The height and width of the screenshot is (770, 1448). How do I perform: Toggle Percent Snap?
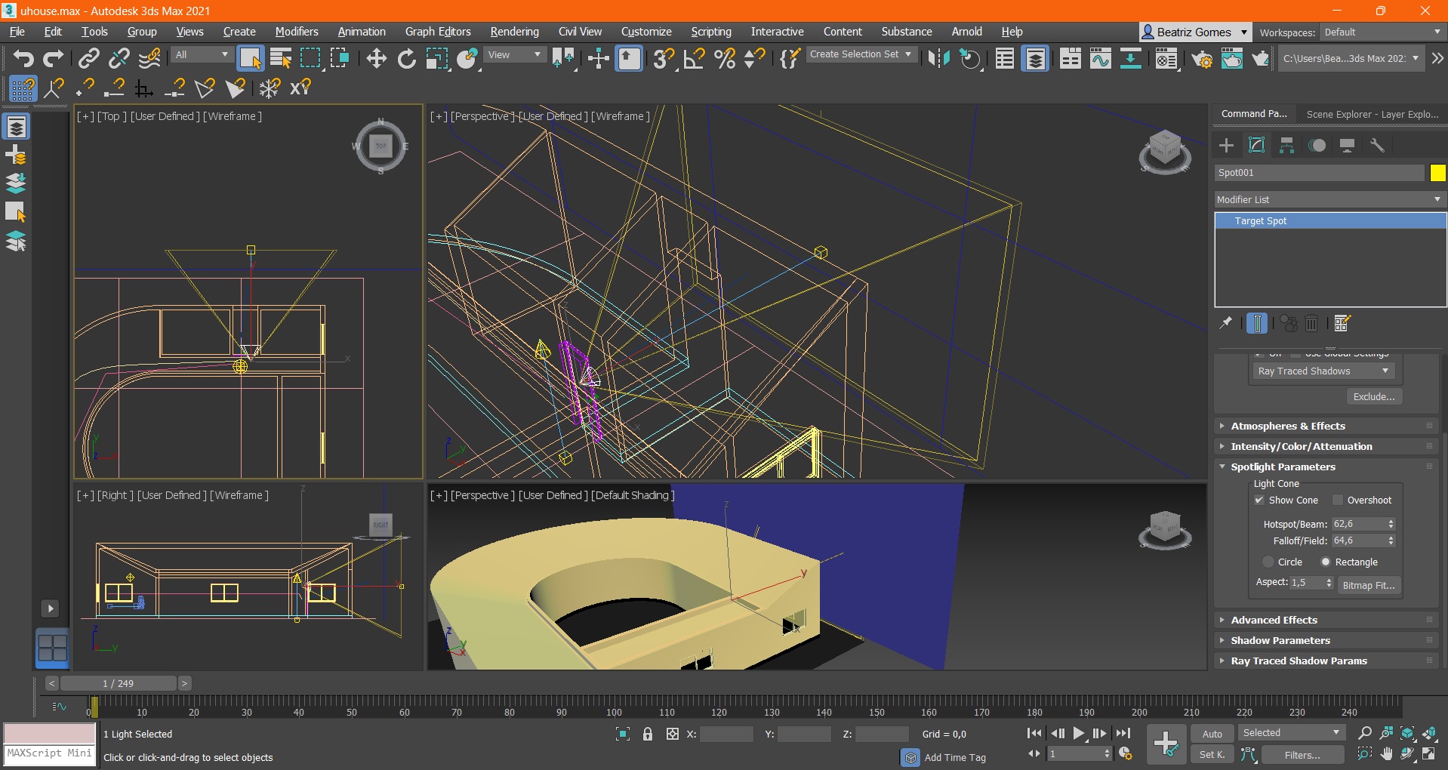(725, 58)
